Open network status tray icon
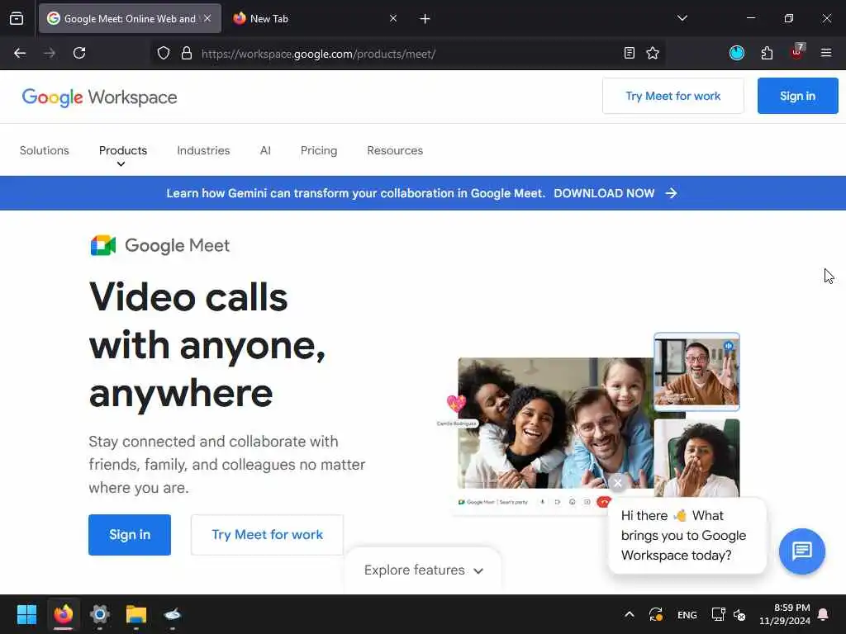The image size is (846, 634). click(718, 614)
